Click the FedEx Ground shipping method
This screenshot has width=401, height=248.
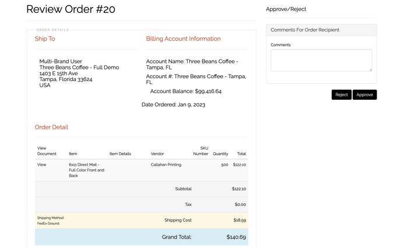pyautogui.click(x=48, y=223)
